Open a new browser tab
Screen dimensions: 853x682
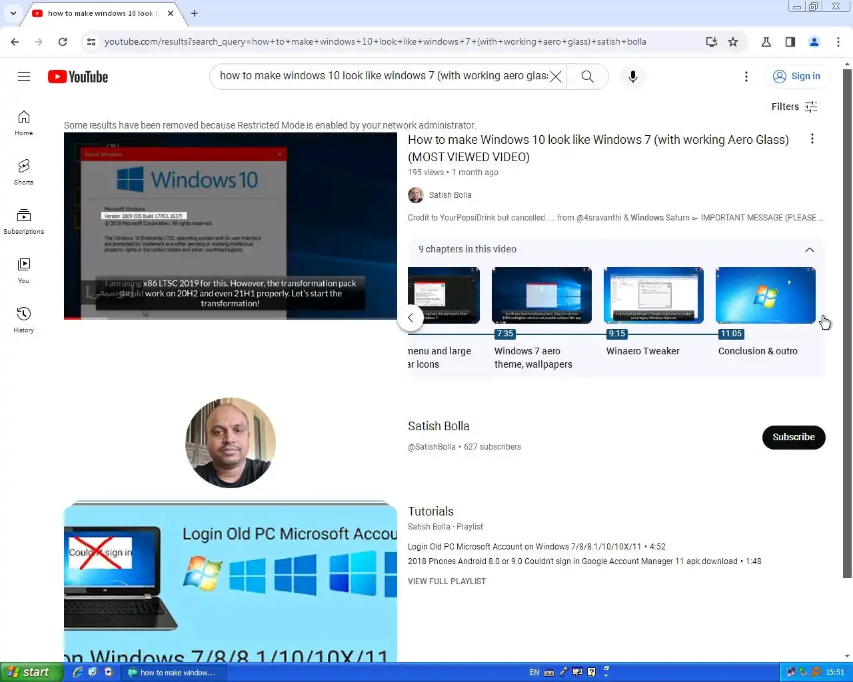tap(195, 13)
